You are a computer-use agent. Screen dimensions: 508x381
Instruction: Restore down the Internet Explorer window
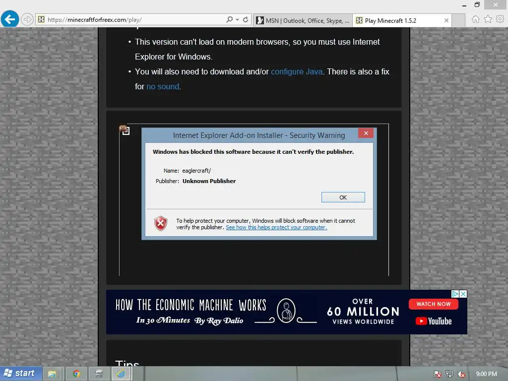point(477,4)
